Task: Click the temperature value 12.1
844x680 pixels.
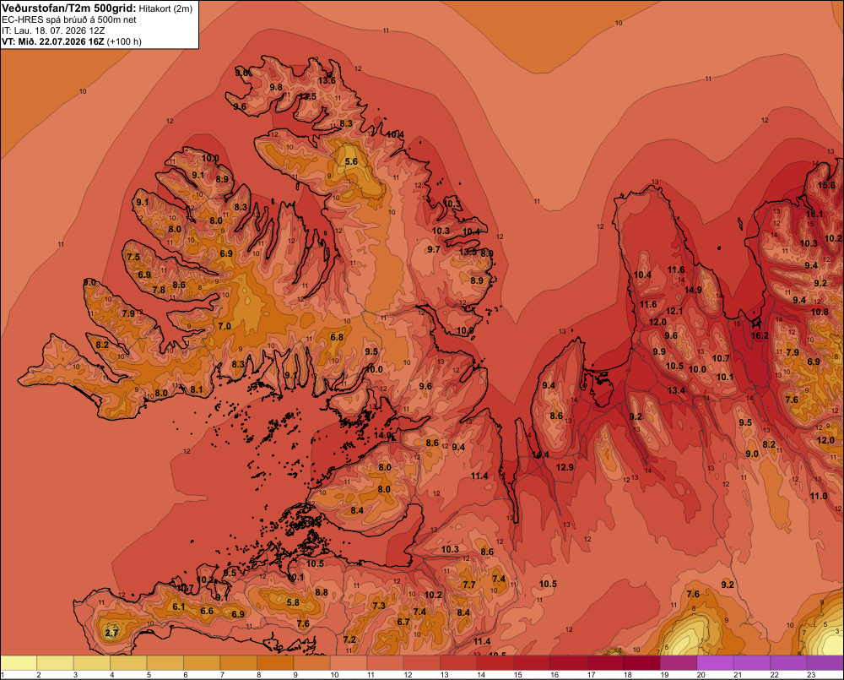Action: (x=674, y=312)
